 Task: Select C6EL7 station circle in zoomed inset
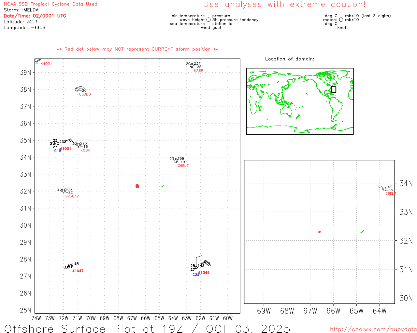384,189
